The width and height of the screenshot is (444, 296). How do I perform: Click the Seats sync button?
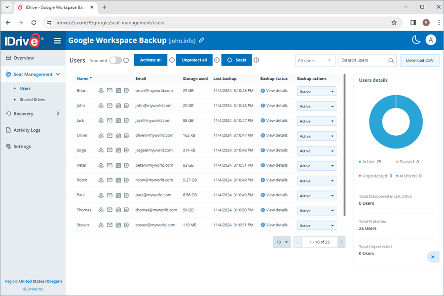pyautogui.click(x=237, y=60)
